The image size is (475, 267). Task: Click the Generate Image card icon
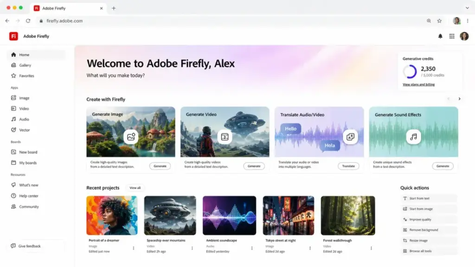[131, 137]
